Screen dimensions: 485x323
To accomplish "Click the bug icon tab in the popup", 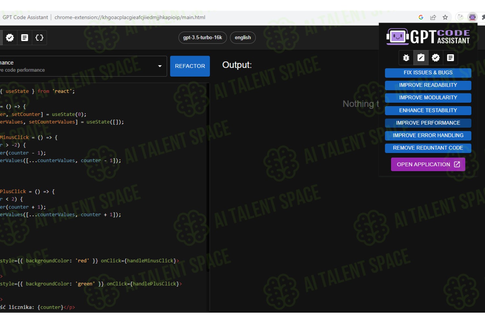I will coord(406,58).
